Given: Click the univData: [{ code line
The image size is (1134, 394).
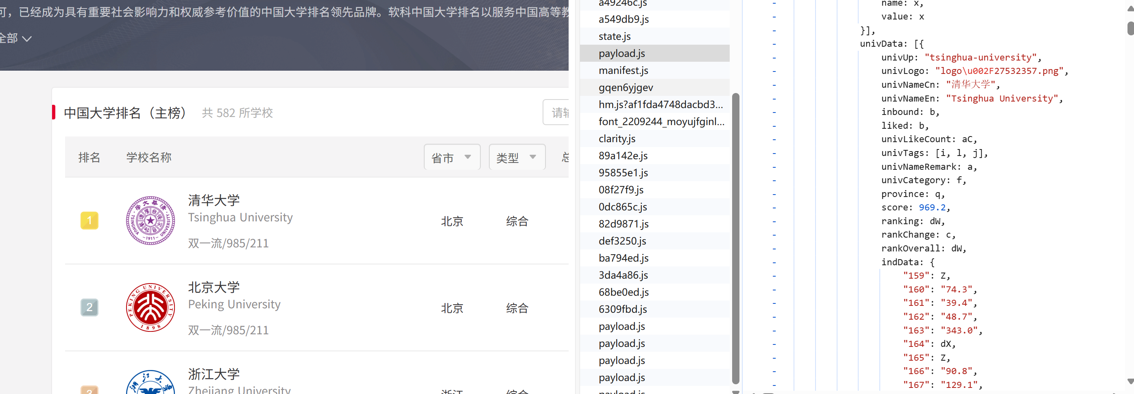Looking at the screenshot, I should [892, 43].
